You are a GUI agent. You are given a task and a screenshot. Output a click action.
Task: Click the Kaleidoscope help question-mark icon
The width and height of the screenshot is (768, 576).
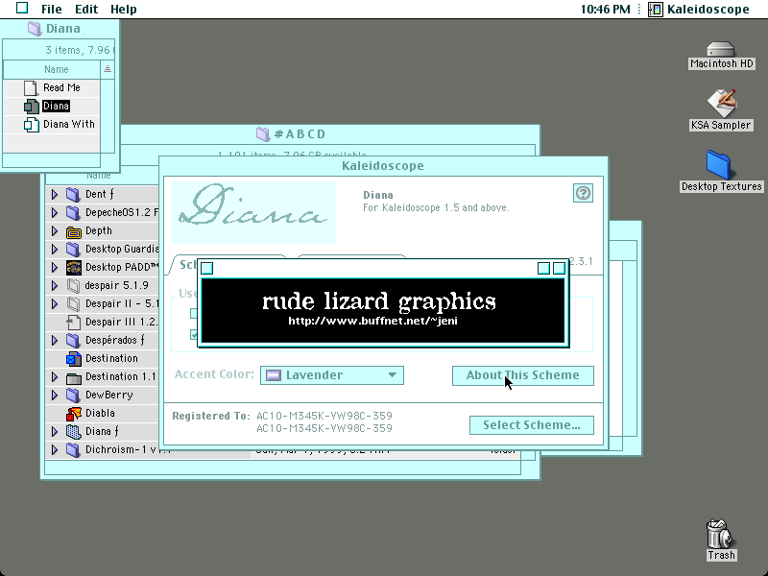583,193
